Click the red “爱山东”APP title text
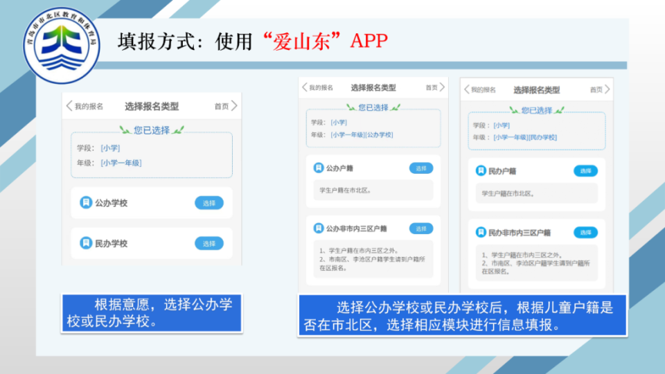The image size is (665, 374). point(325,41)
